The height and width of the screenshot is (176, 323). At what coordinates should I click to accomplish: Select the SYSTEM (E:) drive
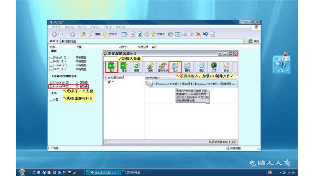(x=58, y=65)
